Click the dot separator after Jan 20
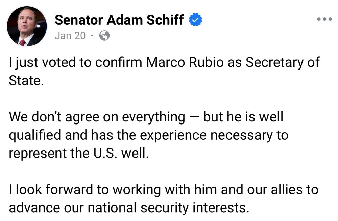Image resolution: width=338 pixels, height=221 pixels. (x=92, y=36)
